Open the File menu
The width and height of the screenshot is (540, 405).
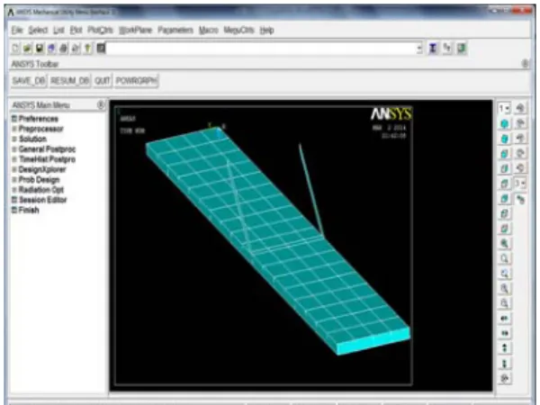coord(17,31)
